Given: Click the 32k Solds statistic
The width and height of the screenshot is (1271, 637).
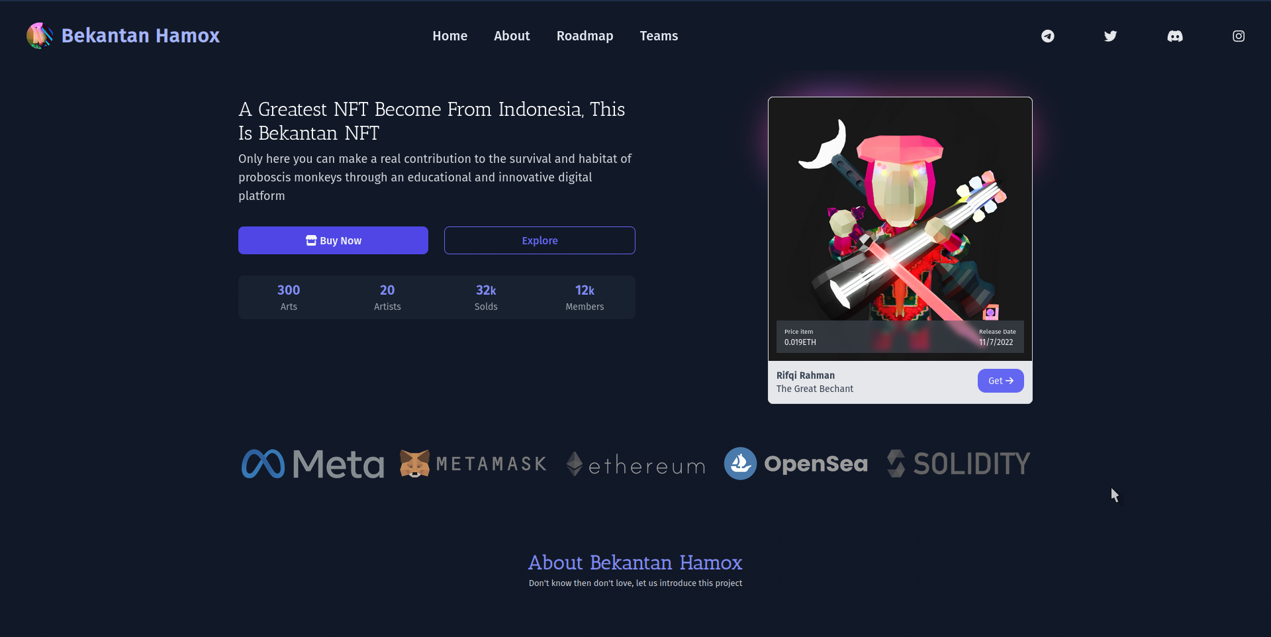Looking at the screenshot, I should coord(486,297).
